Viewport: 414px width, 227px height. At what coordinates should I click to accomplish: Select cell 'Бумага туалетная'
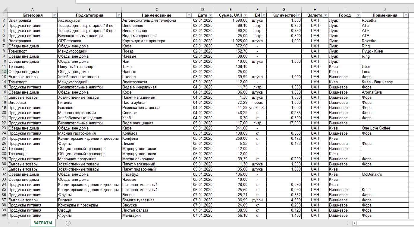click(157, 200)
